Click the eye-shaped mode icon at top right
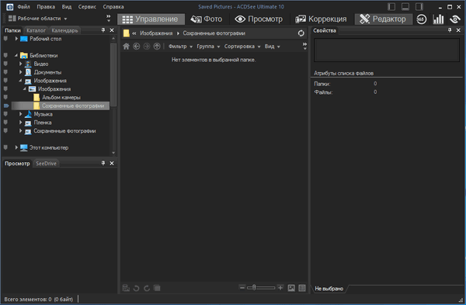Screen dimensions: 466x305 tap(455, 19)
